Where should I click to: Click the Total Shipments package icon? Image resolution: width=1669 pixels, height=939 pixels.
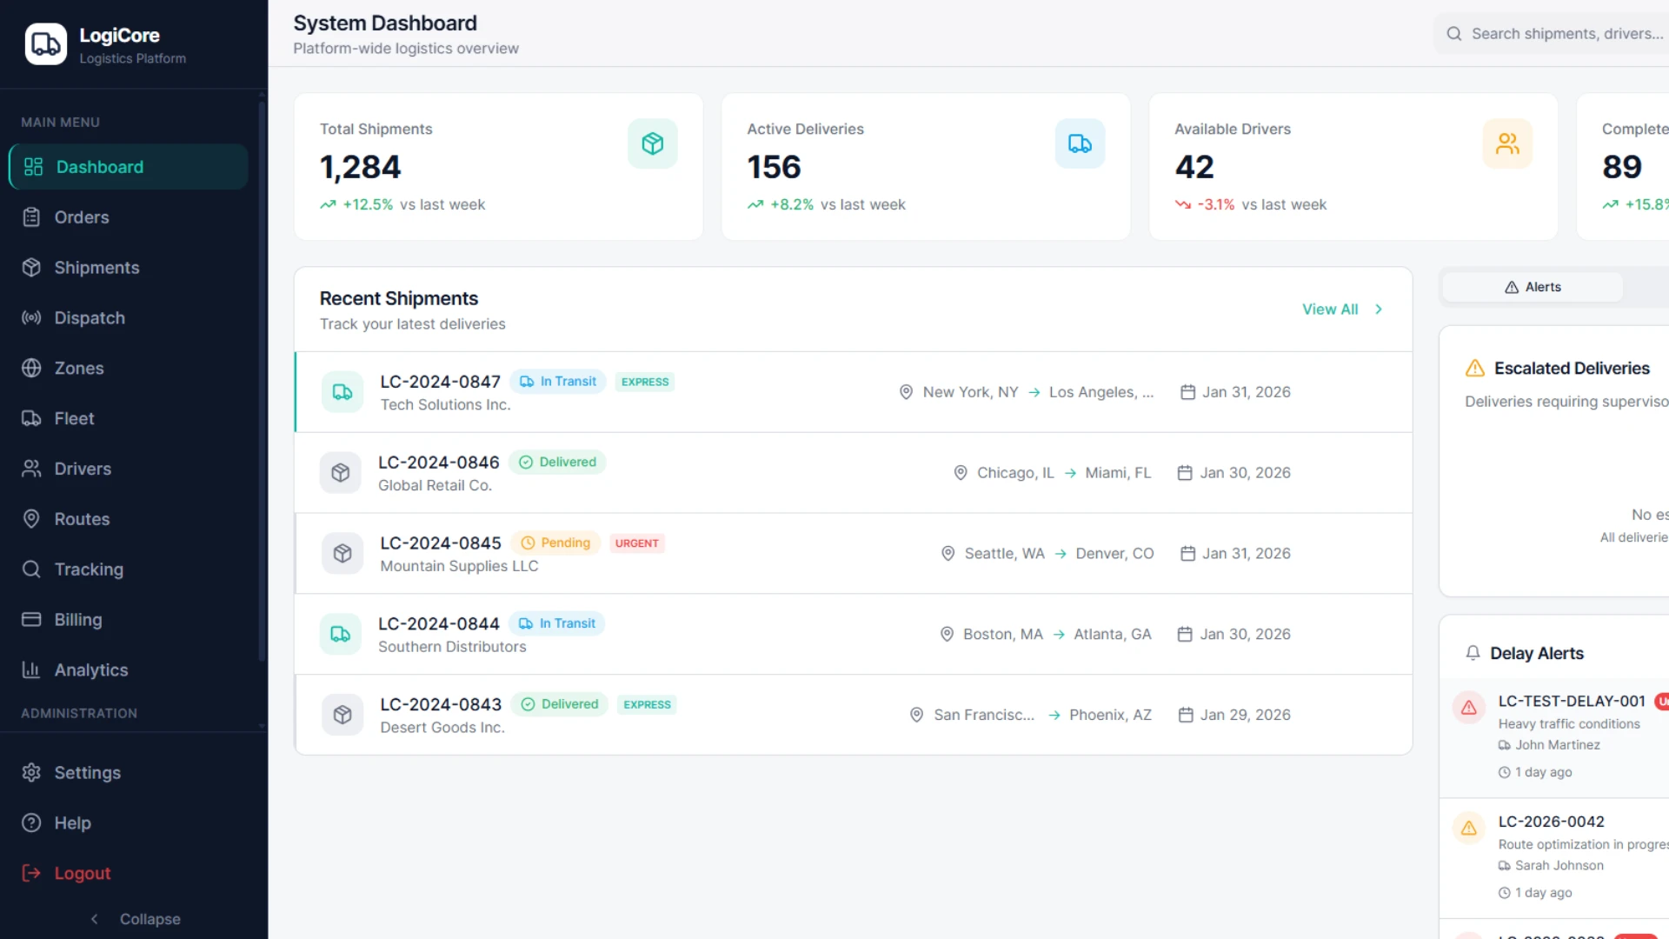pyautogui.click(x=653, y=143)
